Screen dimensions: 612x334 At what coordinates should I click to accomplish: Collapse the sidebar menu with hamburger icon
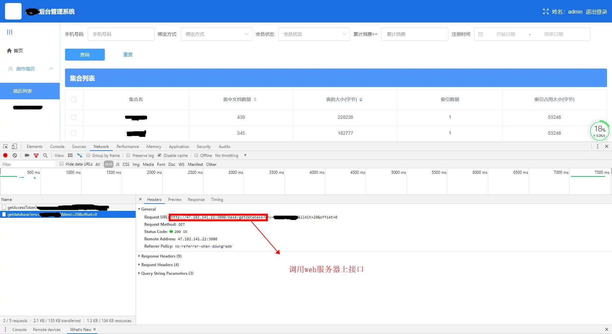10,32
